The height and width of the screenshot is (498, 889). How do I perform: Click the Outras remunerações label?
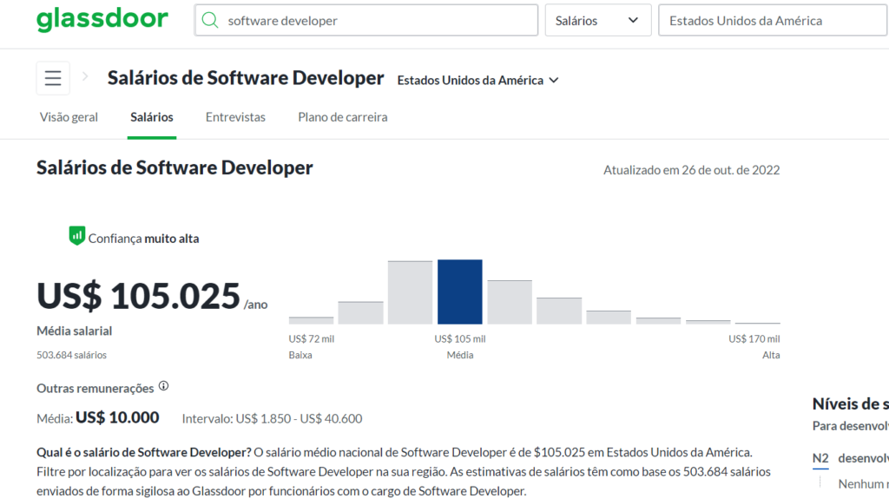point(95,388)
